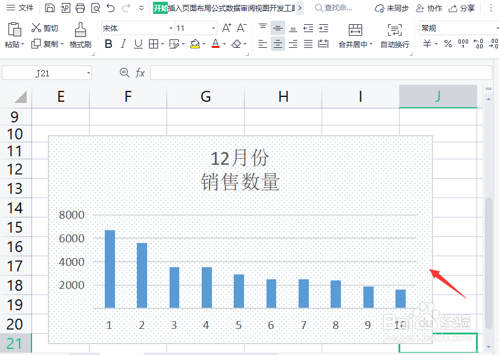Viewport: 499px width, 355px height.
Task: Open the 数据 ribbon tab
Action: pos(233,8)
